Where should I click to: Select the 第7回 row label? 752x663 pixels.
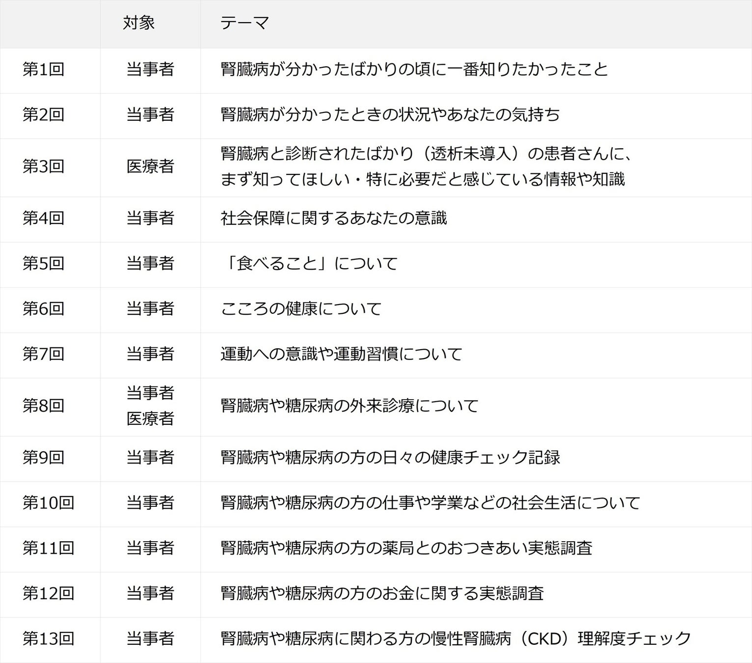pyautogui.click(x=44, y=354)
